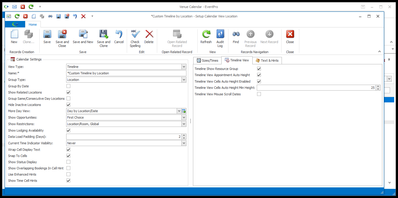Tick Group Same/Consecutive Day Locations

[x=68, y=99]
